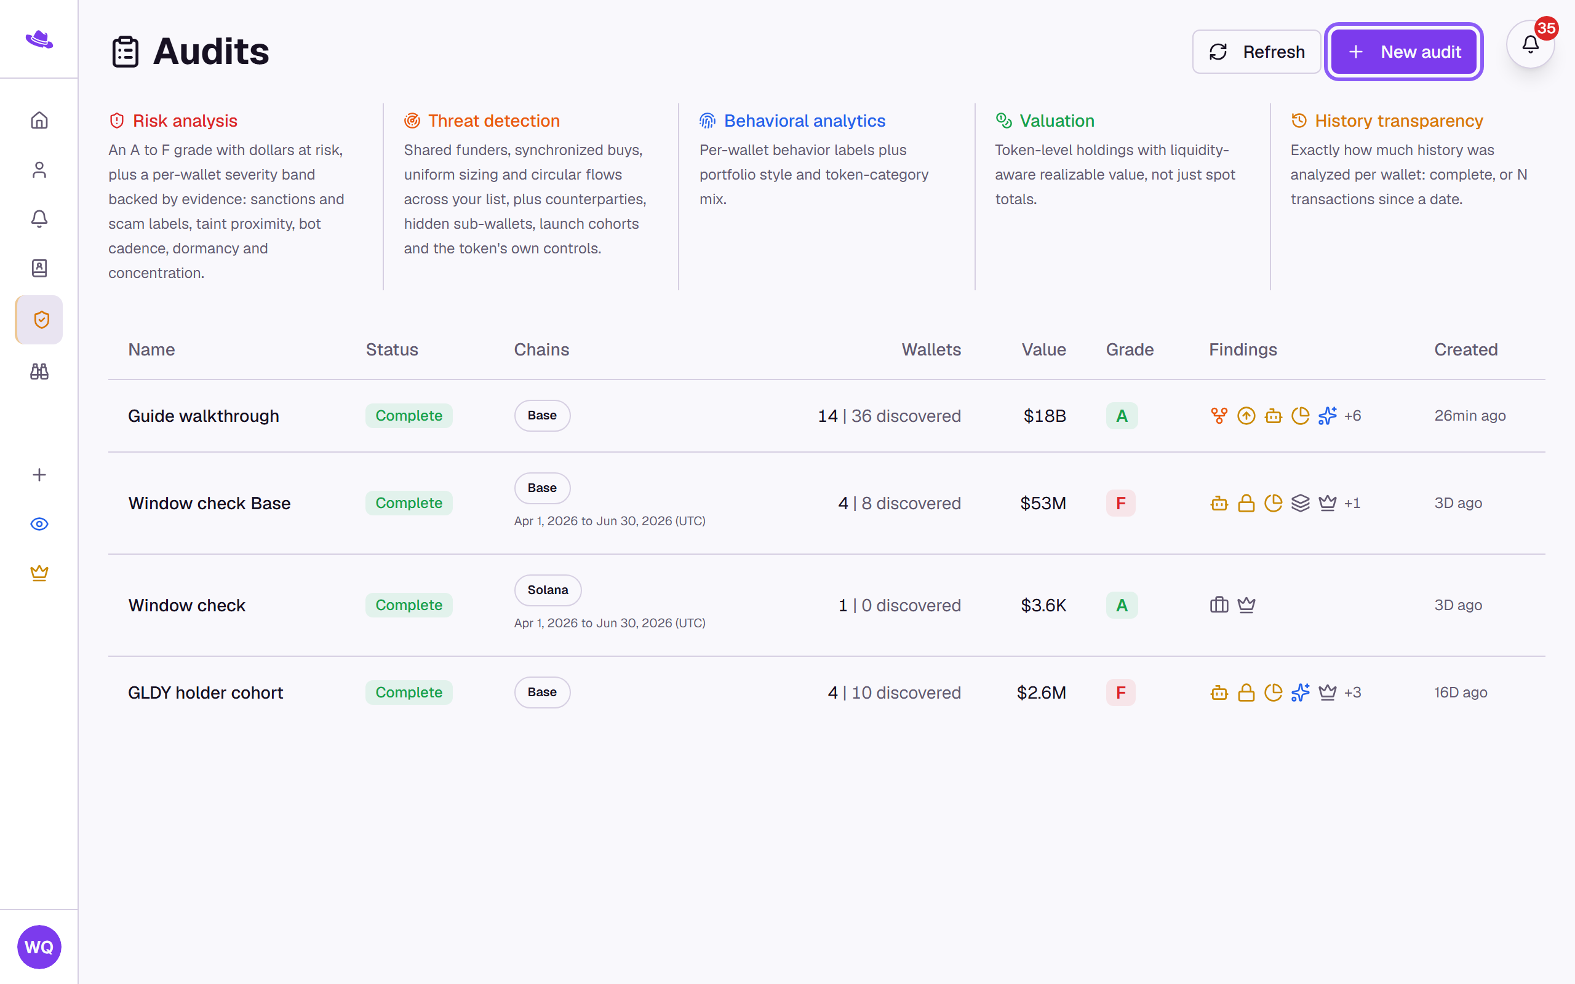The height and width of the screenshot is (984, 1575).
Task: Click the Findings column header
Action: tap(1243, 349)
